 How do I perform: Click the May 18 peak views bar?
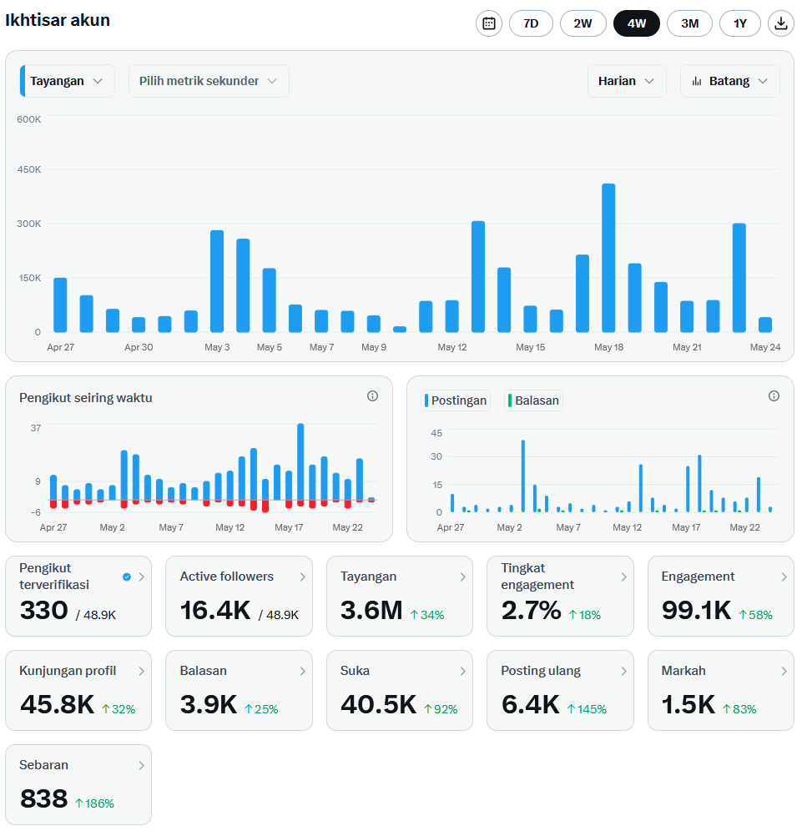coord(608,258)
